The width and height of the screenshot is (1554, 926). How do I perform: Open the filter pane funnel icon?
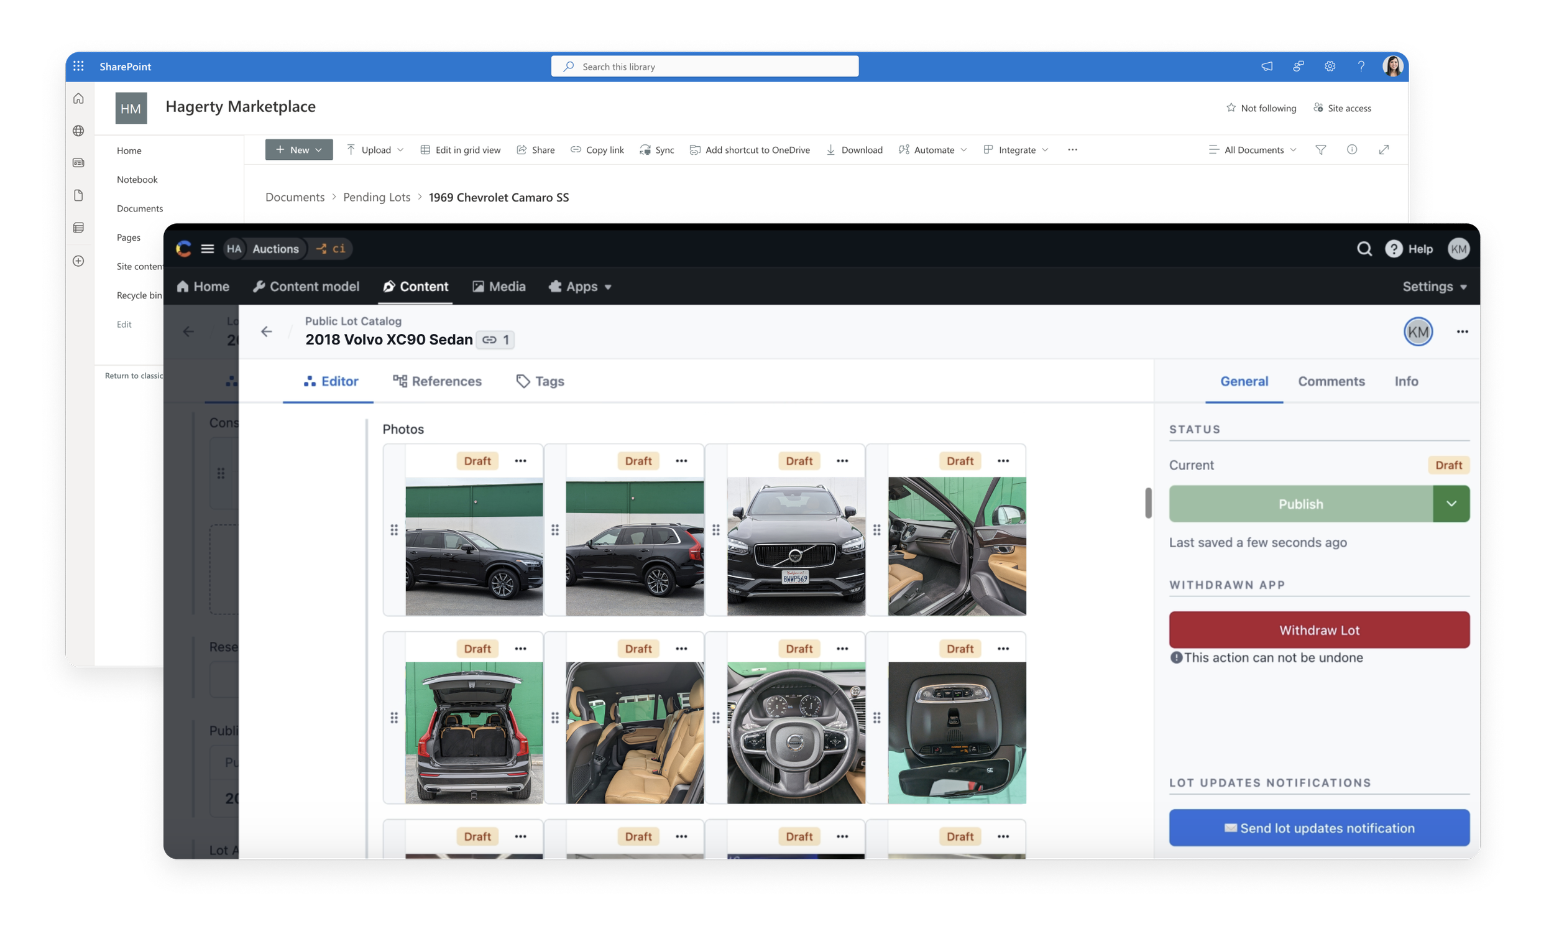[x=1320, y=150]
